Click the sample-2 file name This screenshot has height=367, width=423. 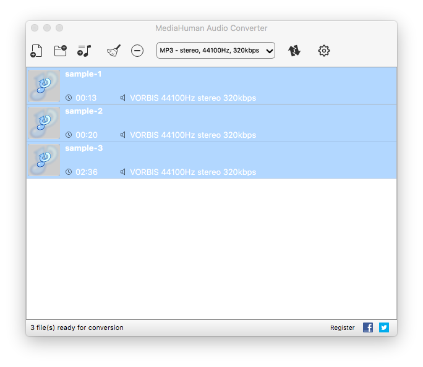pyautogui.click(x=83, y=111)
